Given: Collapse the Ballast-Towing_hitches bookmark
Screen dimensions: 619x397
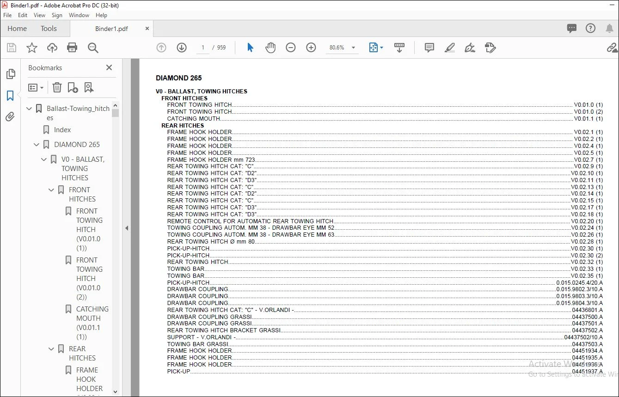Looking at the screenshot, I should (x=30, y=109).
